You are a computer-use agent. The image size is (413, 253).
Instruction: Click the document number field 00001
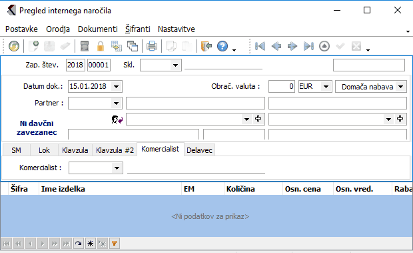coord(99,65)
